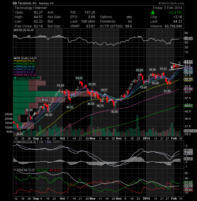Click the price label '49.57'
The height and width of the screenshot is (201, 197).
click(104, 90)
